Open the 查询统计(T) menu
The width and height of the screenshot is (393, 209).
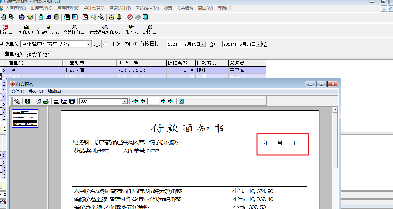(120, 8)
